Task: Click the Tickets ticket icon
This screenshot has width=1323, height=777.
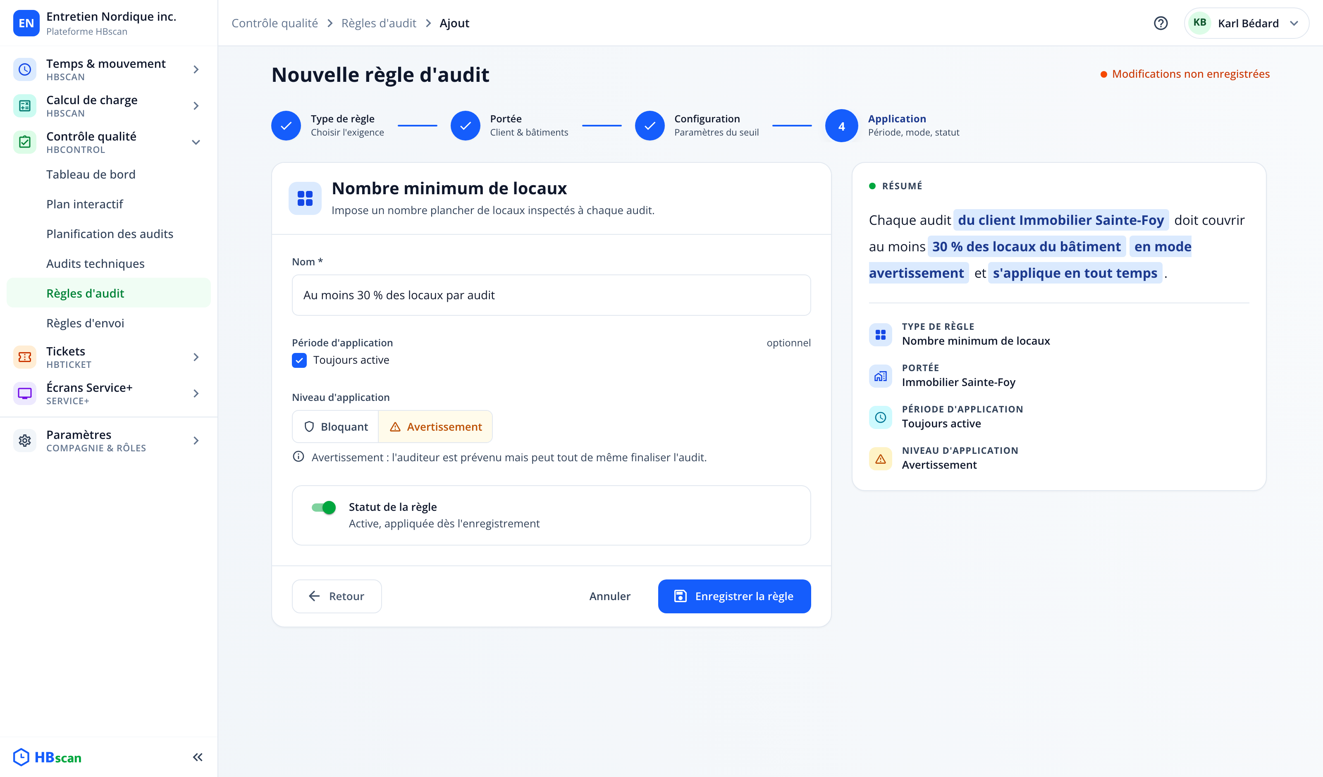Action: pyautogui.click(x=25, y=357)
